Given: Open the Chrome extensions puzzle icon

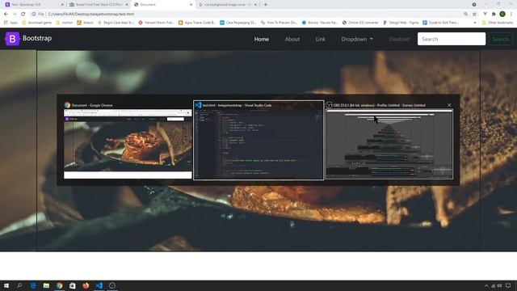Looking at the screenshot, I should [x=494, y=14].
